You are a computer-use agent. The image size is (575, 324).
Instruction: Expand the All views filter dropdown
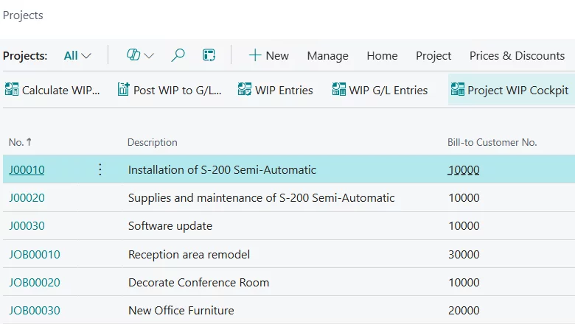coord(77,55)
